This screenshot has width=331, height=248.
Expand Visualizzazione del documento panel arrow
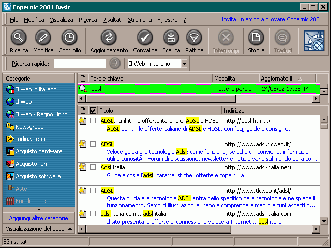[70, 229]
